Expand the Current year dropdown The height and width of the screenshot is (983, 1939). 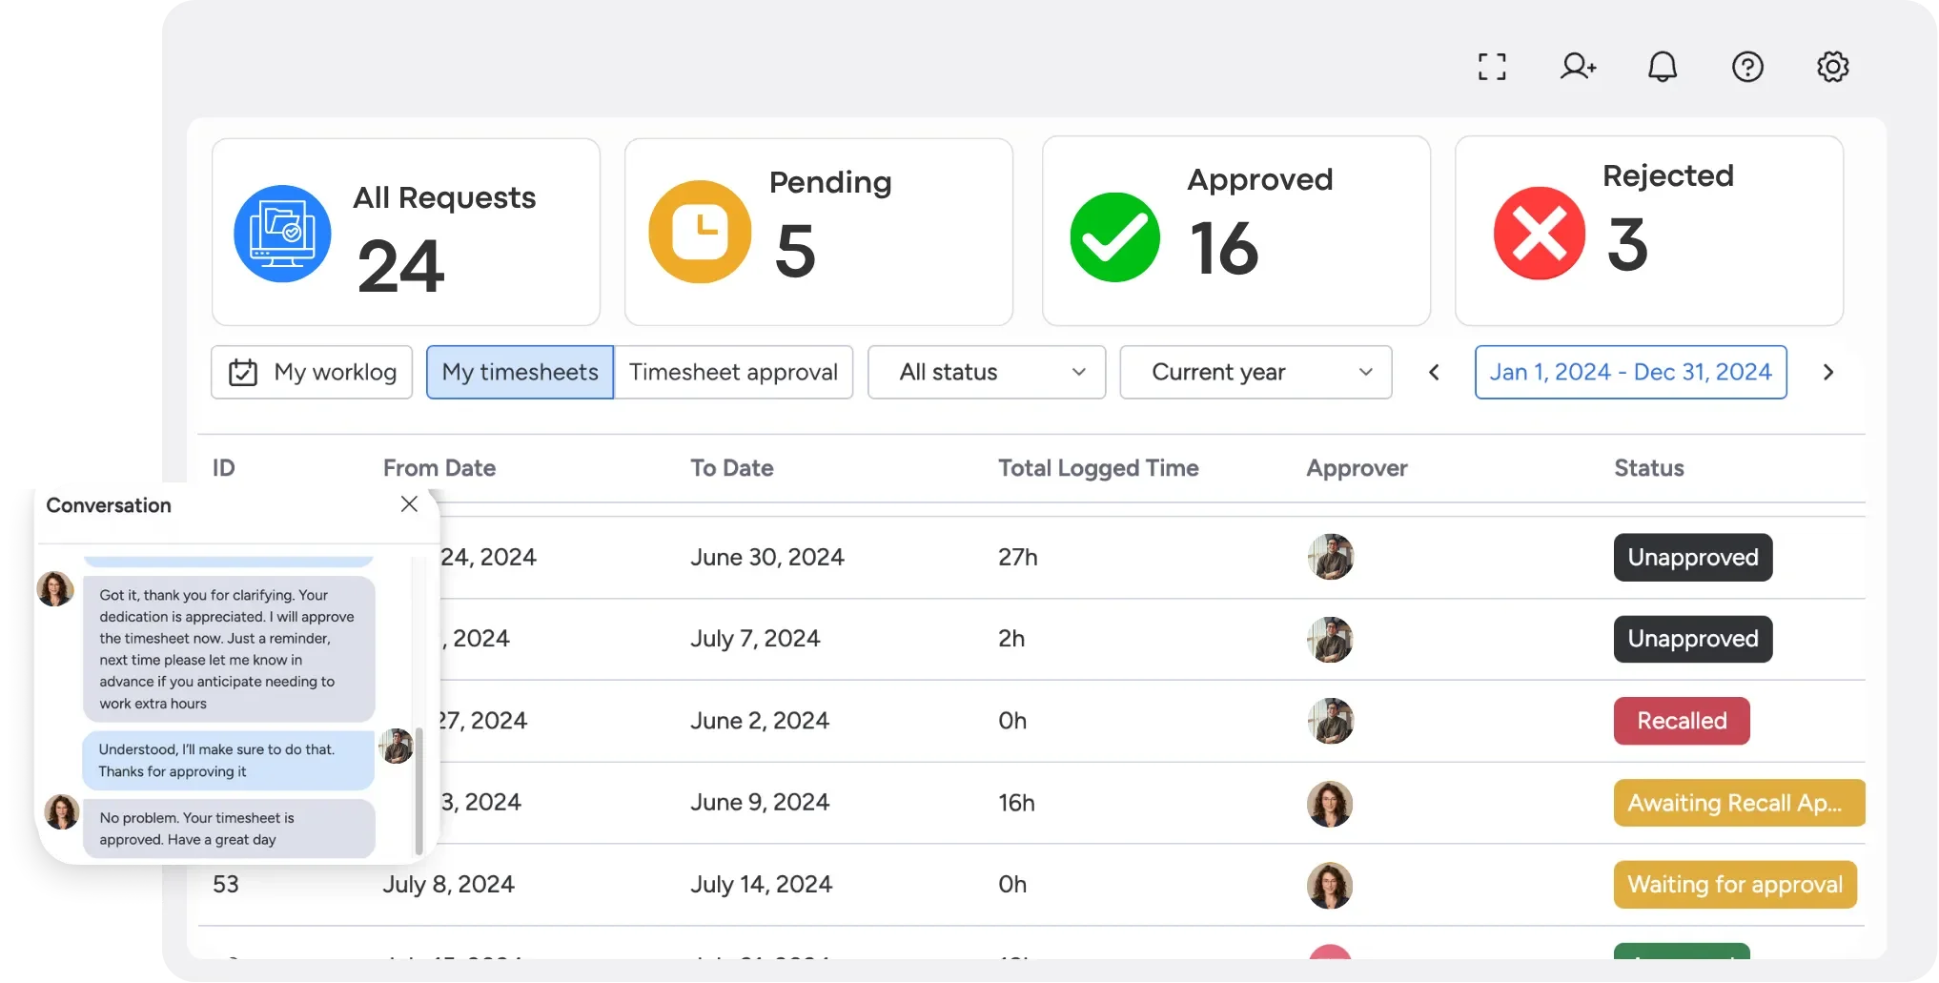pos(1255,372)
